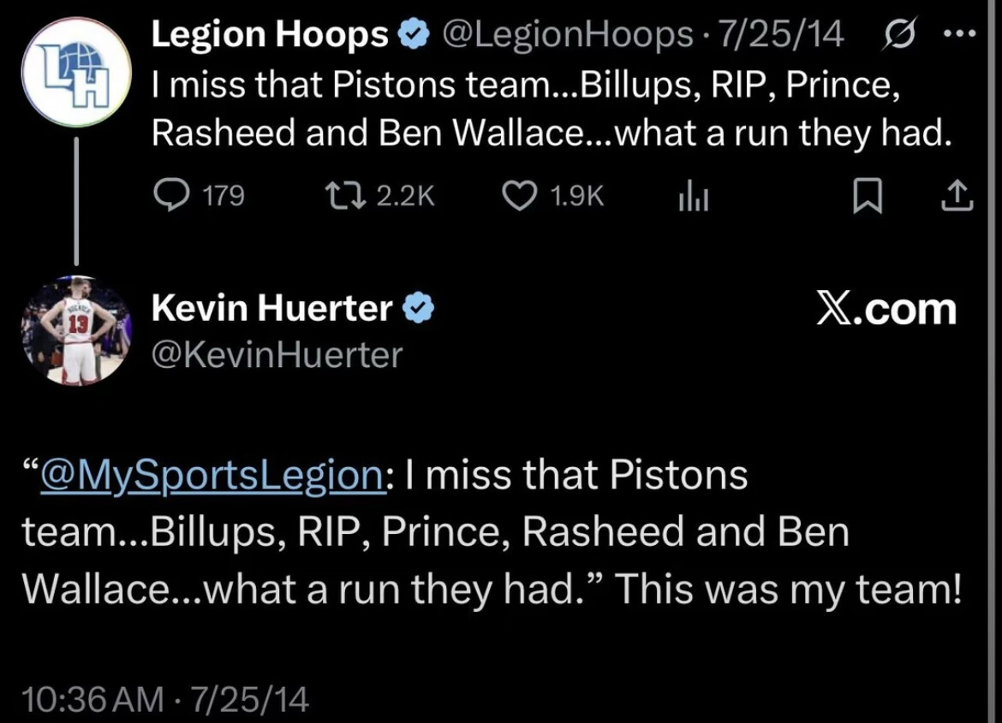Click the 7/25/14 date beside @LegionHoops
Image resolution: width=1002 pixels, height=723 pixels.
(x=781, y=35)
